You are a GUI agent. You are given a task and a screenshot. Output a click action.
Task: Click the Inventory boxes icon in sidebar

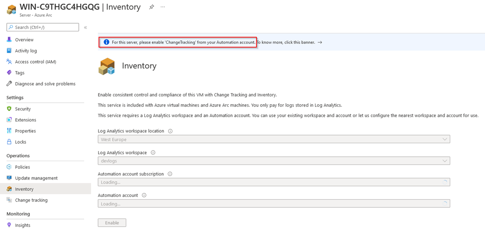pos(9,189)
